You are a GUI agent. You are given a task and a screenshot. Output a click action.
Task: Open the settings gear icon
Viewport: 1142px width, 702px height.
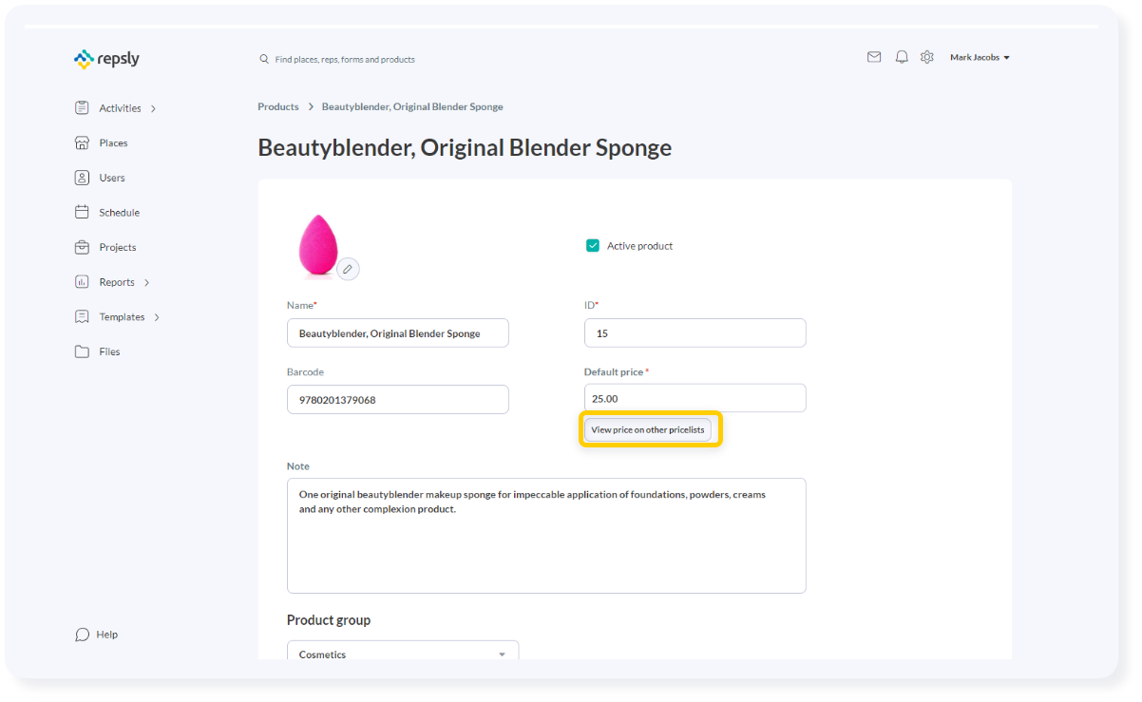[x=927, y=57]
